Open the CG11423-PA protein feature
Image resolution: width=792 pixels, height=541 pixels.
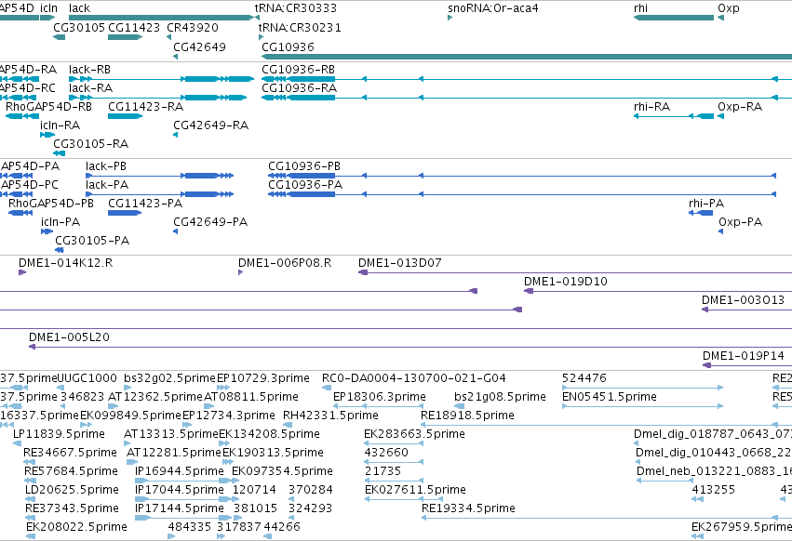click(125, 213)
